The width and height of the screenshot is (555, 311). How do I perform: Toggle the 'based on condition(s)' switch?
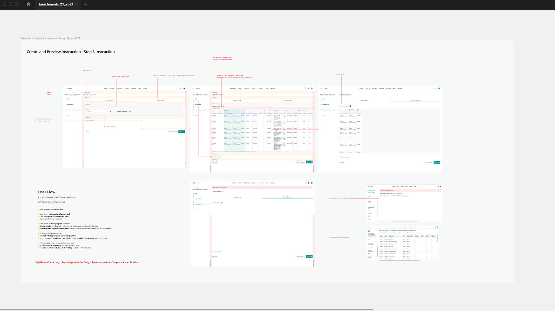pyautogui.click(x=130, y=112)
